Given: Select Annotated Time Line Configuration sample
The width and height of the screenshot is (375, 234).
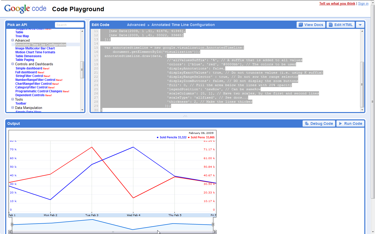Looking at the screenshot, I should [x=41, y=45].
